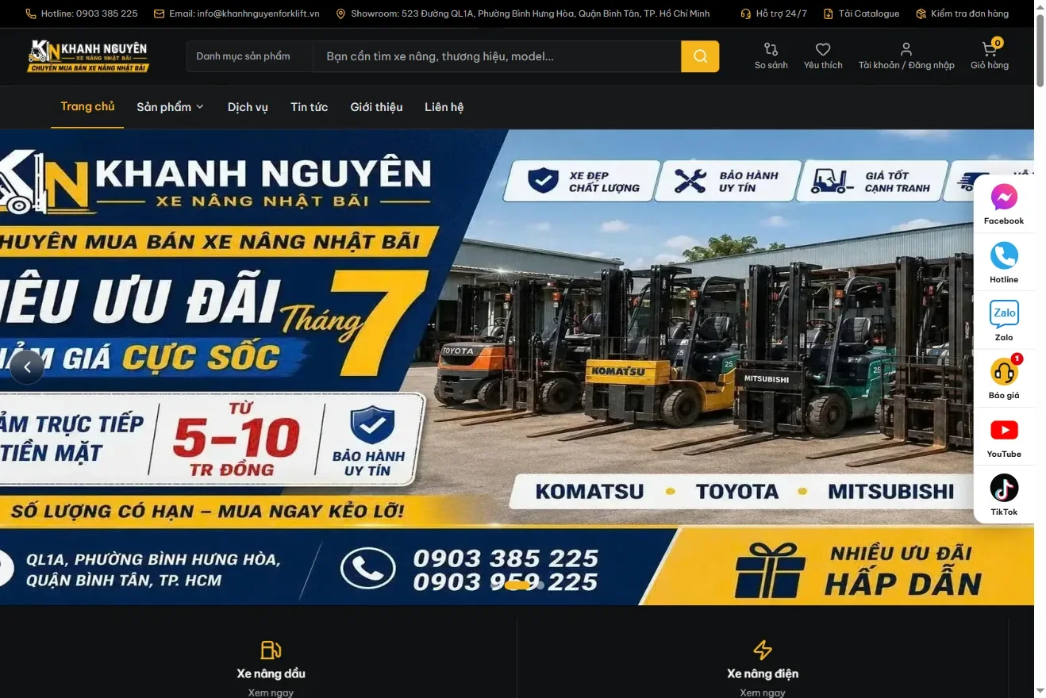Click the Xe nâng dầu fuel pump icon
Viewport: 1046px width, 698px height.
271,650
